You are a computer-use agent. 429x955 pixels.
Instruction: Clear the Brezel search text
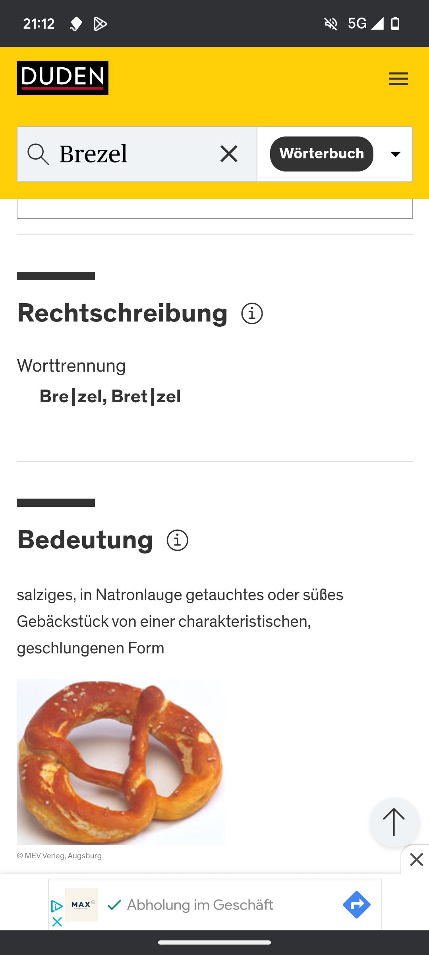pos(229,154)
